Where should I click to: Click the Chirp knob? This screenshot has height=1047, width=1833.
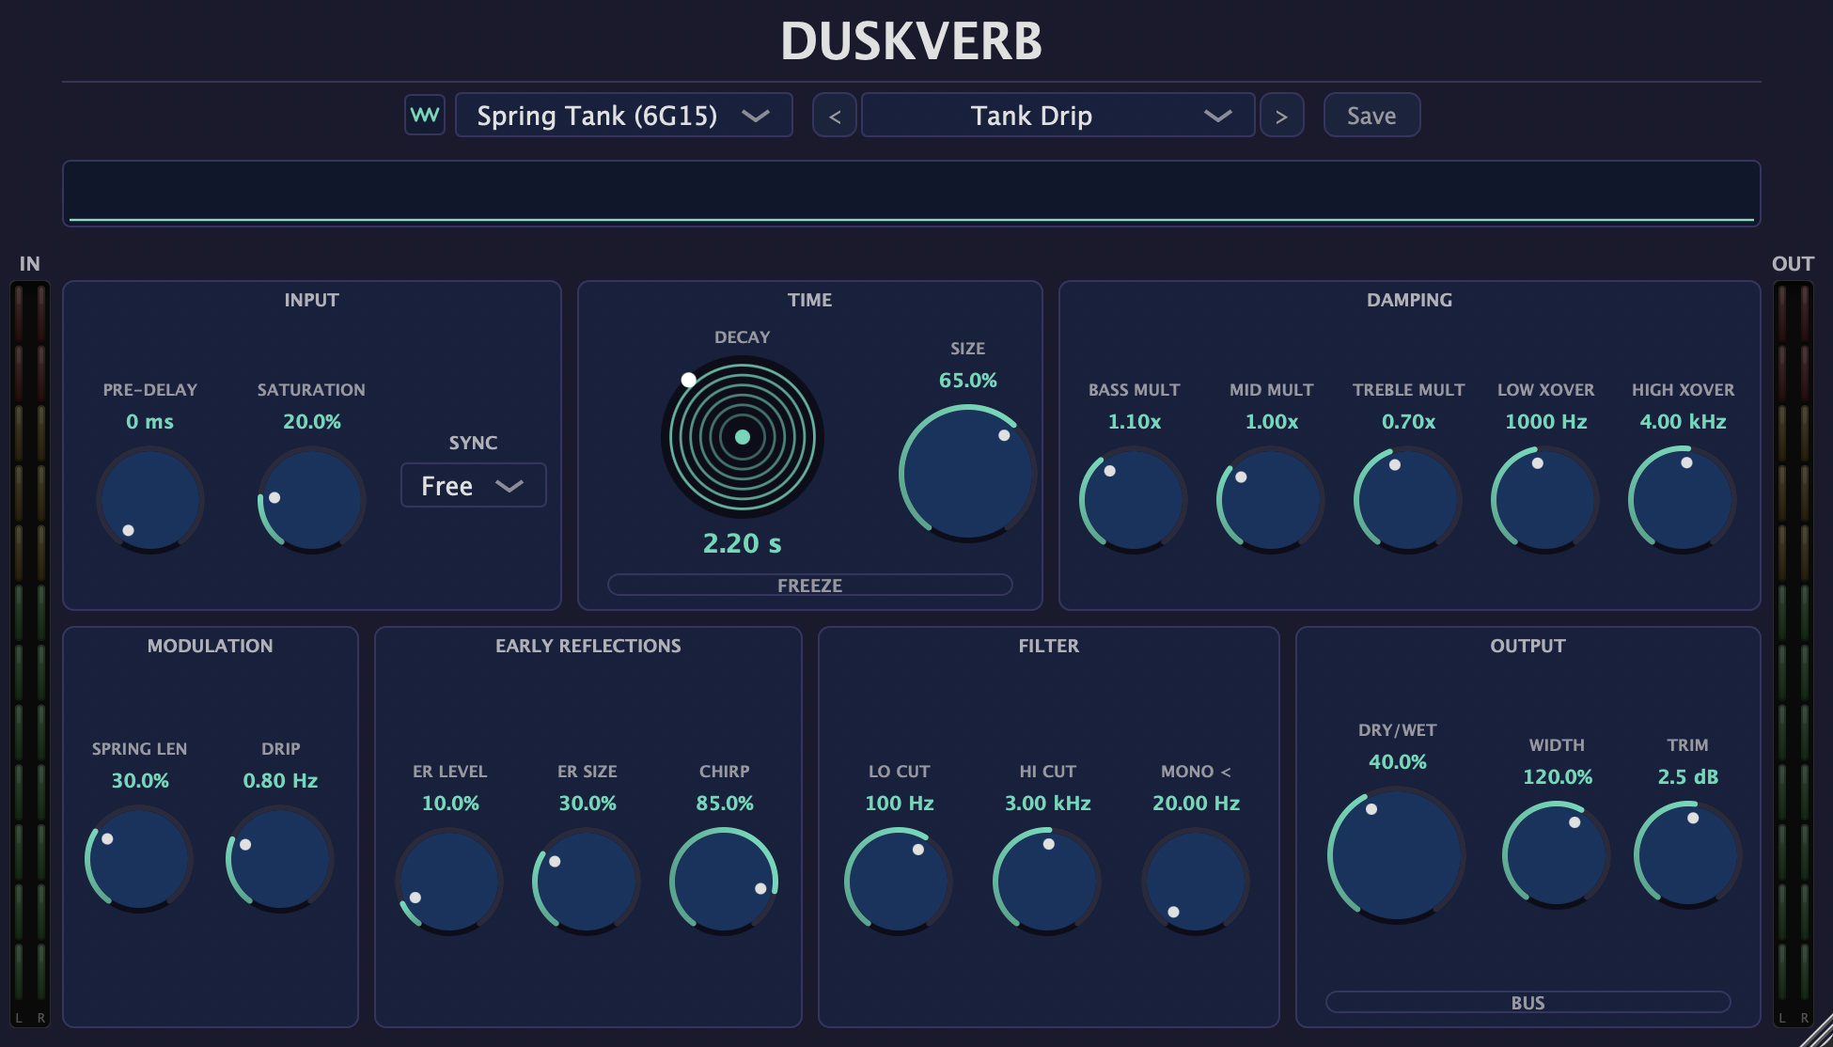[724, 882]
